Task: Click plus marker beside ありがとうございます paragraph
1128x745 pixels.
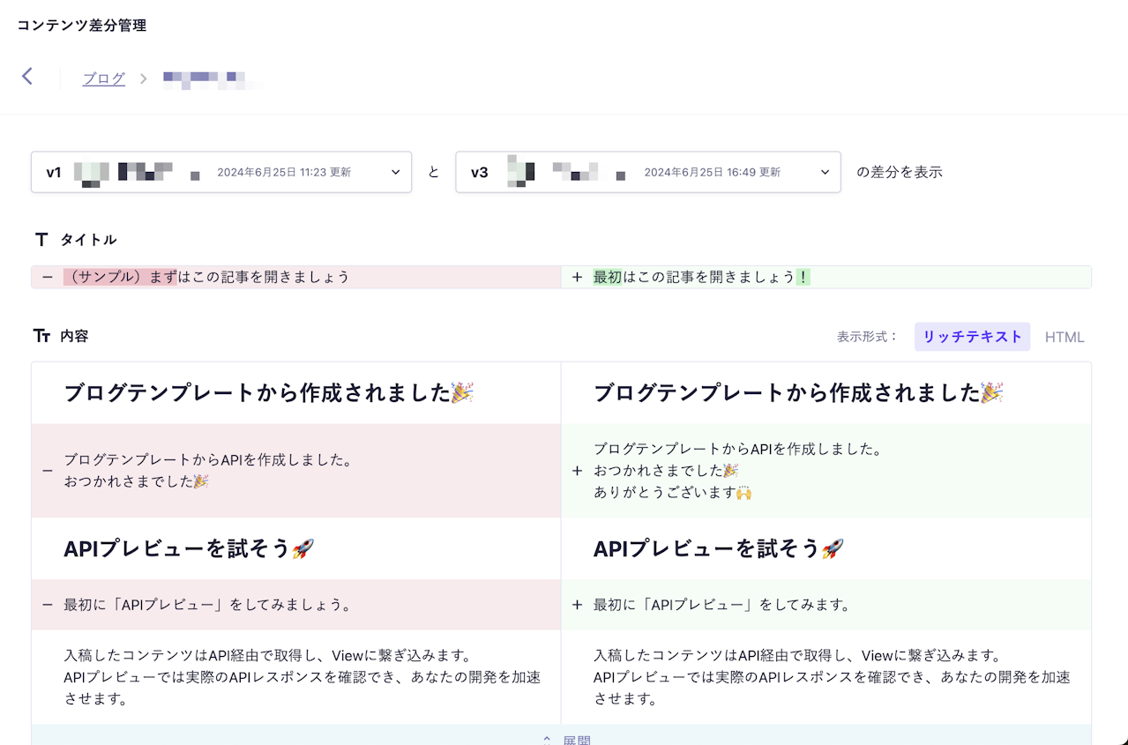Action: click(x=578, y=470)
